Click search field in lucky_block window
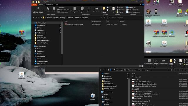This screenshot has width=188, height=106. coord(125,18)
